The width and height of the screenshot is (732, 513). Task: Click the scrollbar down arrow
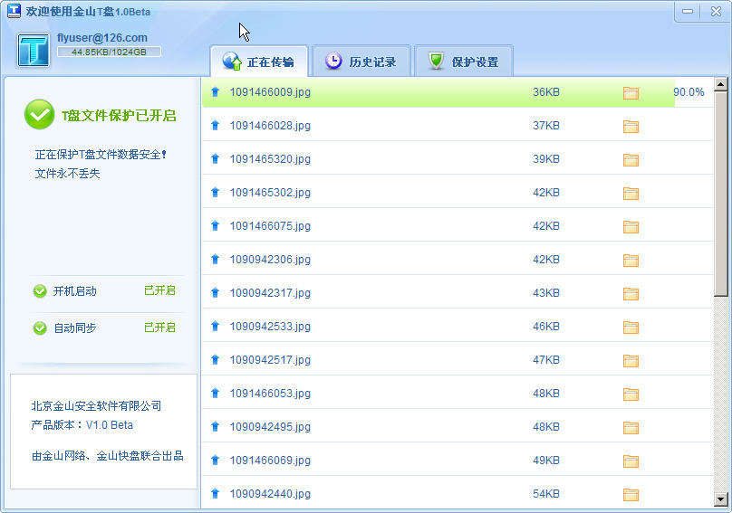pyautogui.click(x=721, y=499)
